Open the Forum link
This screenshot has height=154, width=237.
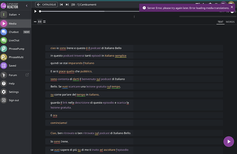13,75
